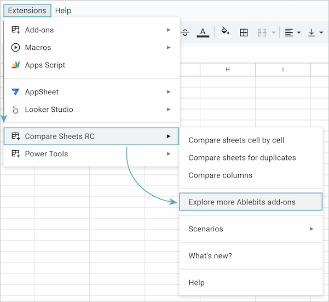Click the horizontal align icon
The image size is (329, 302).
pos(289,32)
